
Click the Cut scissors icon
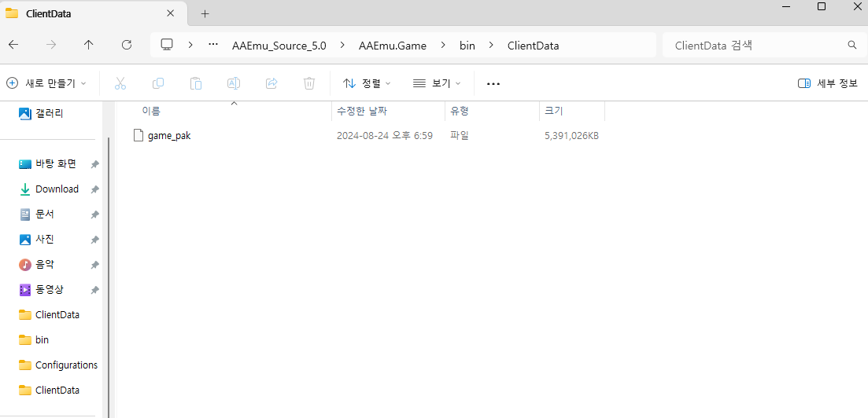click(x=120, y=83)
